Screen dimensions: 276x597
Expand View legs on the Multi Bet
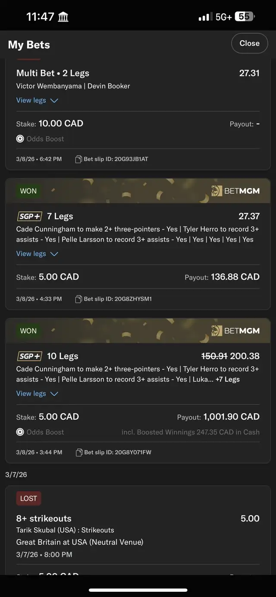tap(37, 100)
